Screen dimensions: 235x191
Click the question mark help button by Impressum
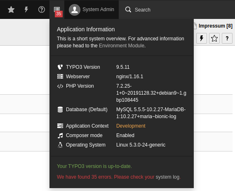click(x=227, y=38)
